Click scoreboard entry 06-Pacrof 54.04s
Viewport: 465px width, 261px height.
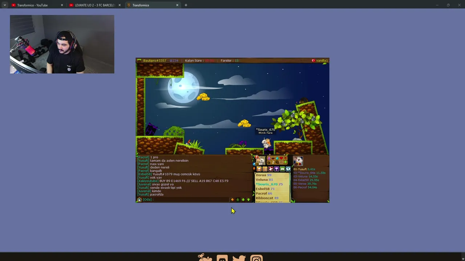click(305, 187)
